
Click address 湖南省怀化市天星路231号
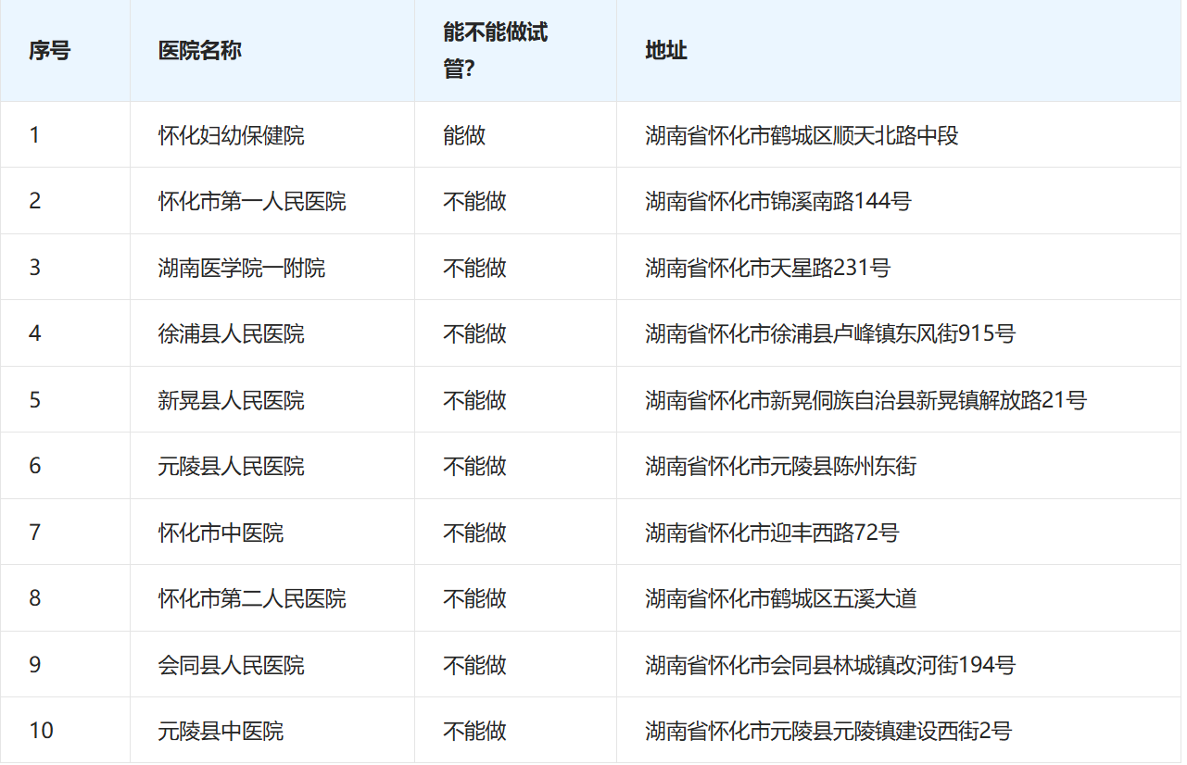tap(768, 268)
